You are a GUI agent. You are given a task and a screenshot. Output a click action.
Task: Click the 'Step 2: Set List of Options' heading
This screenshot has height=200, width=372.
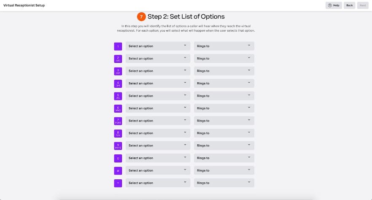coord(186,16)
